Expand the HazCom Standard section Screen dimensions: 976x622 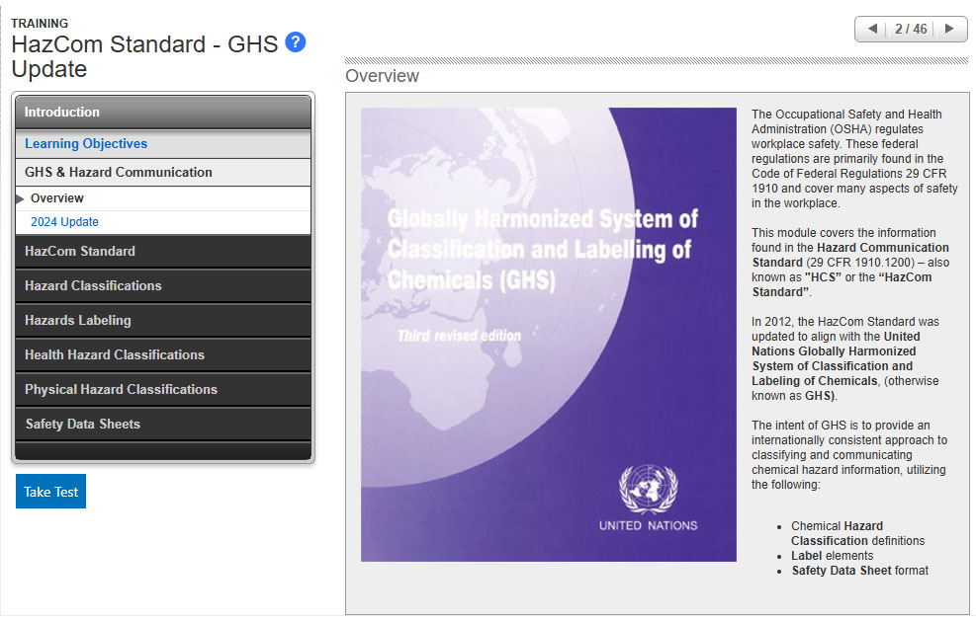click(163, 252)
